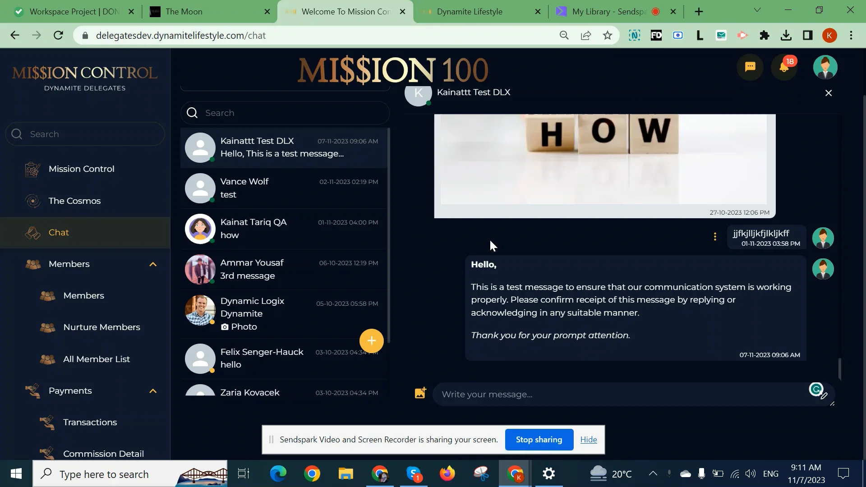Reload the current page
866x487 pixels.
tap(58, 35)
